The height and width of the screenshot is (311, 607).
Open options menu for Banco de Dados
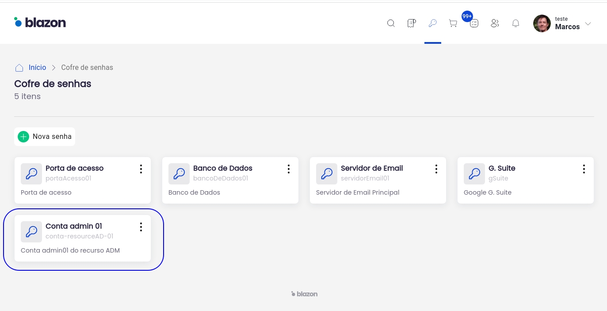(289, 169)
